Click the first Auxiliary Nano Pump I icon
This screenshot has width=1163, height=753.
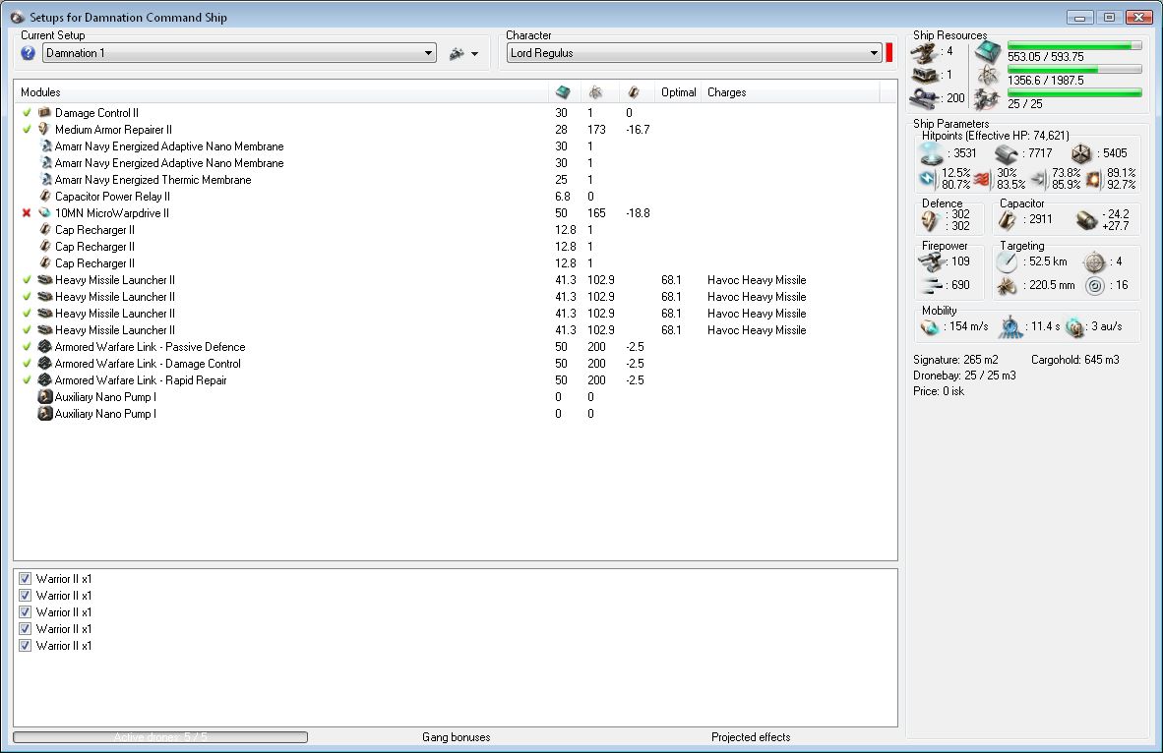44,397
